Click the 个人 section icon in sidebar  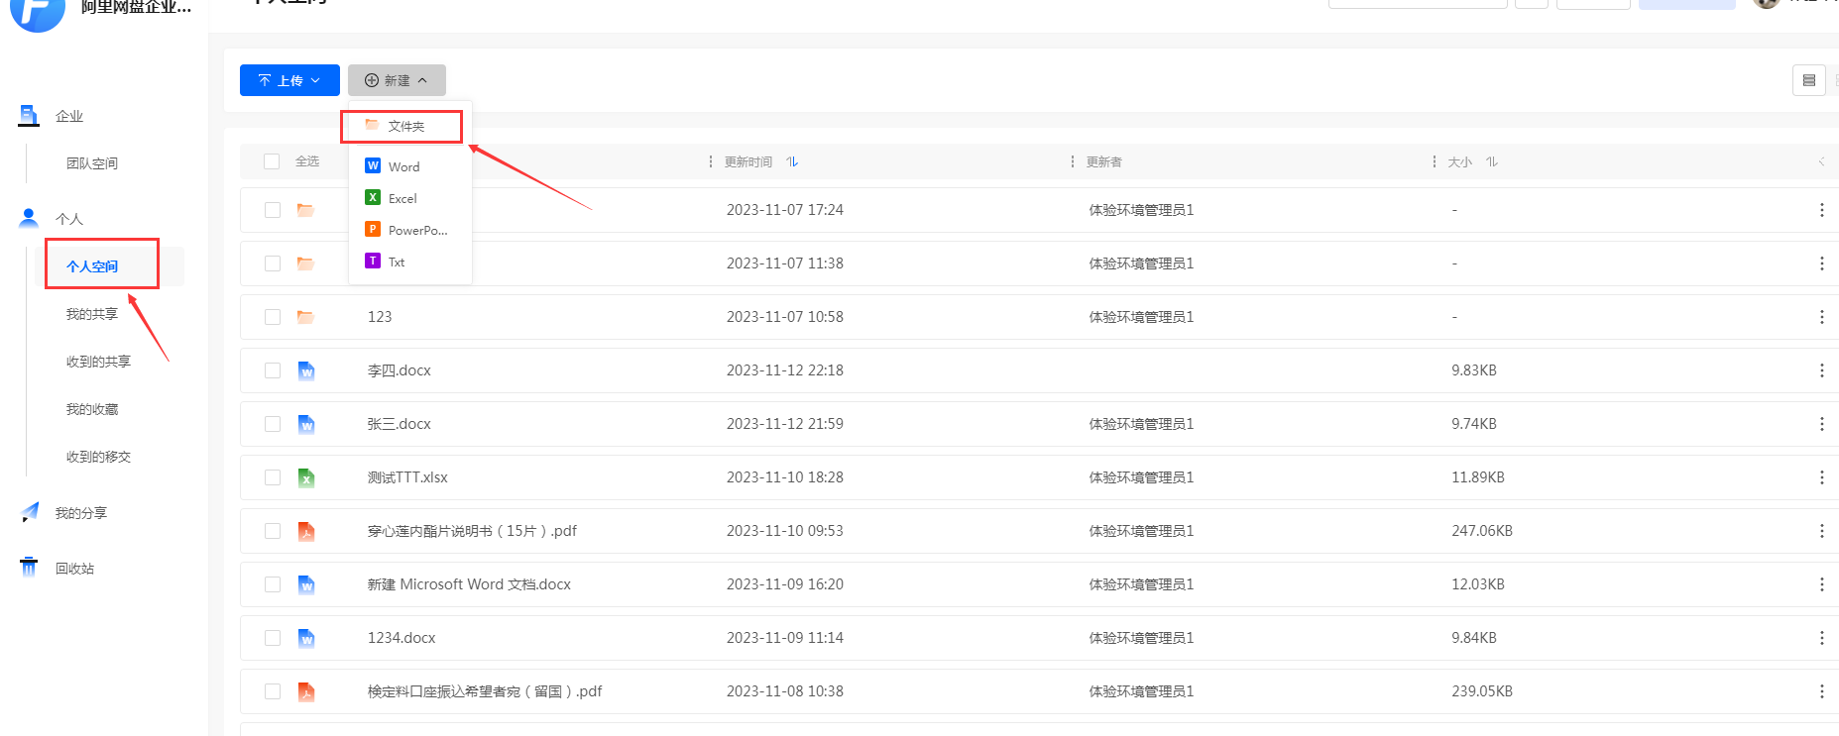click(29, 218)
